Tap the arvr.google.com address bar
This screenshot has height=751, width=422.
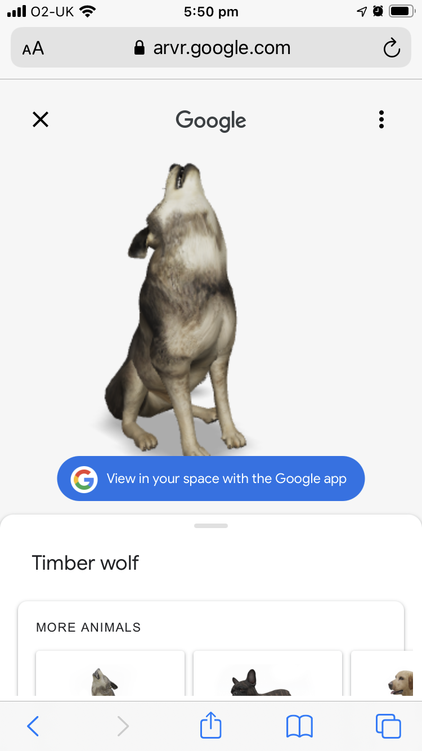tap(211, 48)
